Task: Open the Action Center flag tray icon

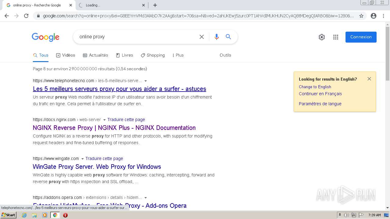Action: tap(361, 215)
